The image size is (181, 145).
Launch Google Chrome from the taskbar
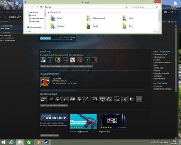click(38, 142)
